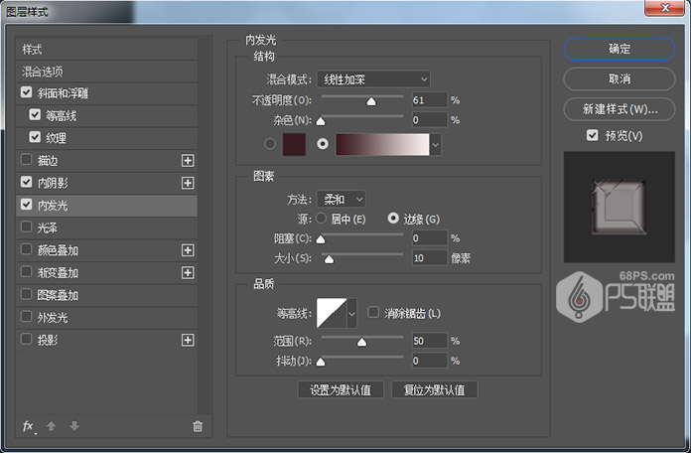Screen dimensions: 691x453
Task: Click plus icon beside 渐变叠加
Action: coord(187,272)
